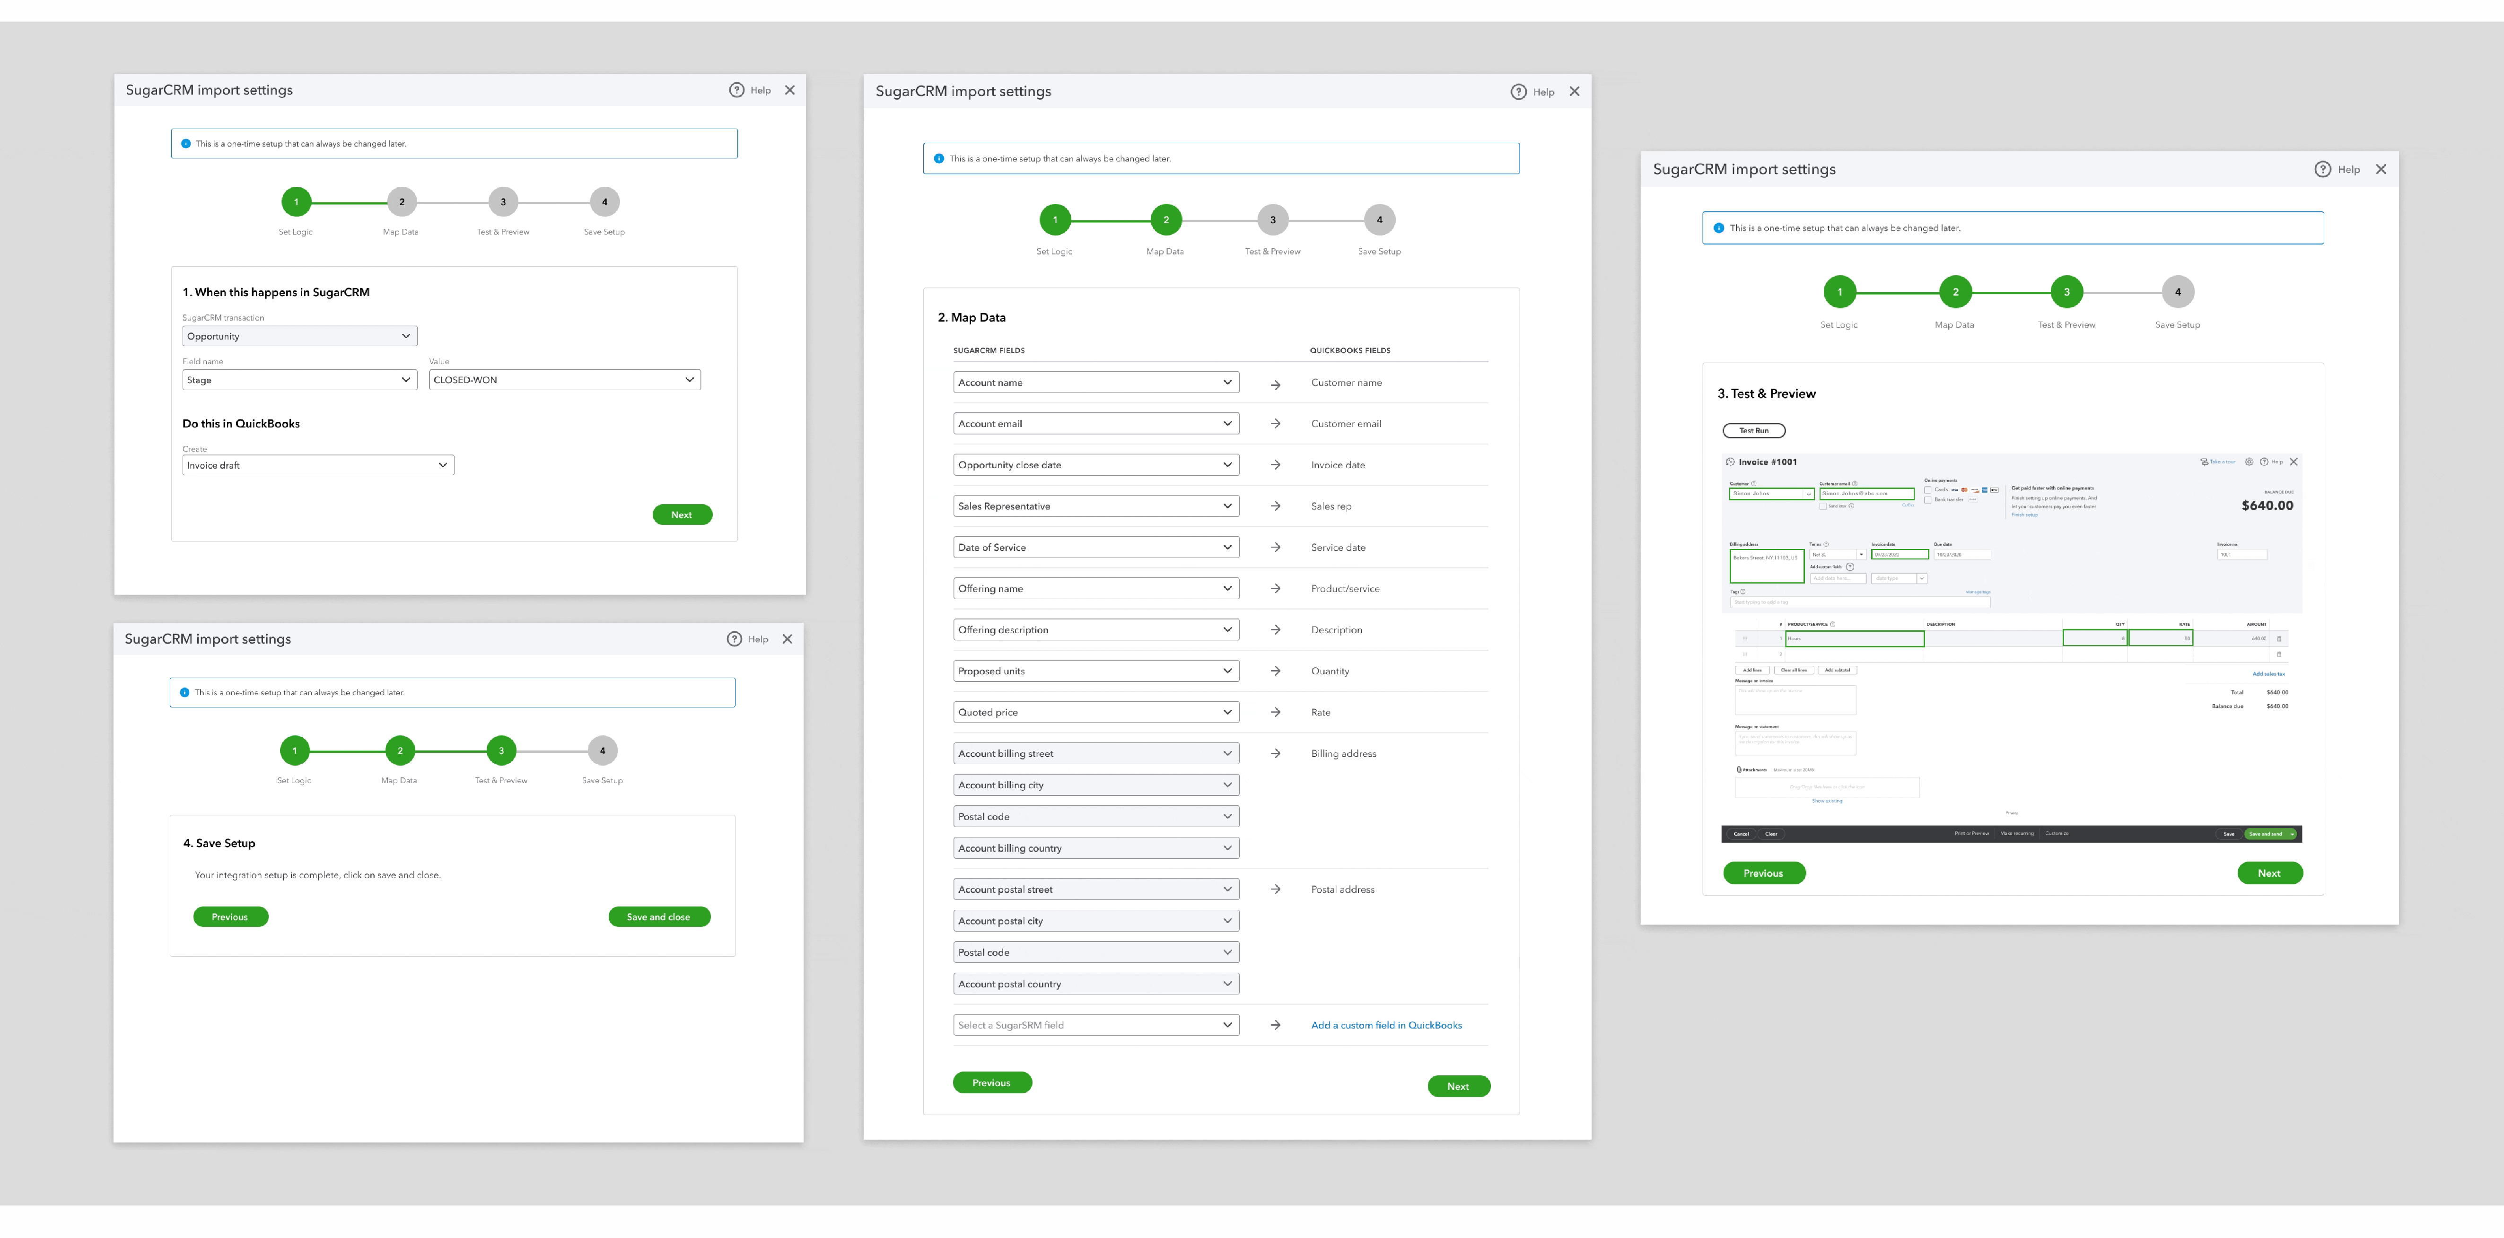Click info icon in Save Setup dialog banner
2504x1238 pixels.
coord(184,693)
